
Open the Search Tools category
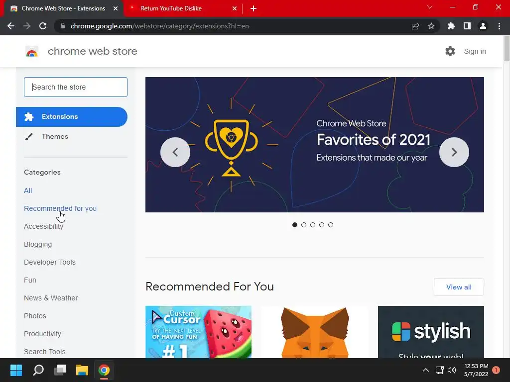(44, 352)
